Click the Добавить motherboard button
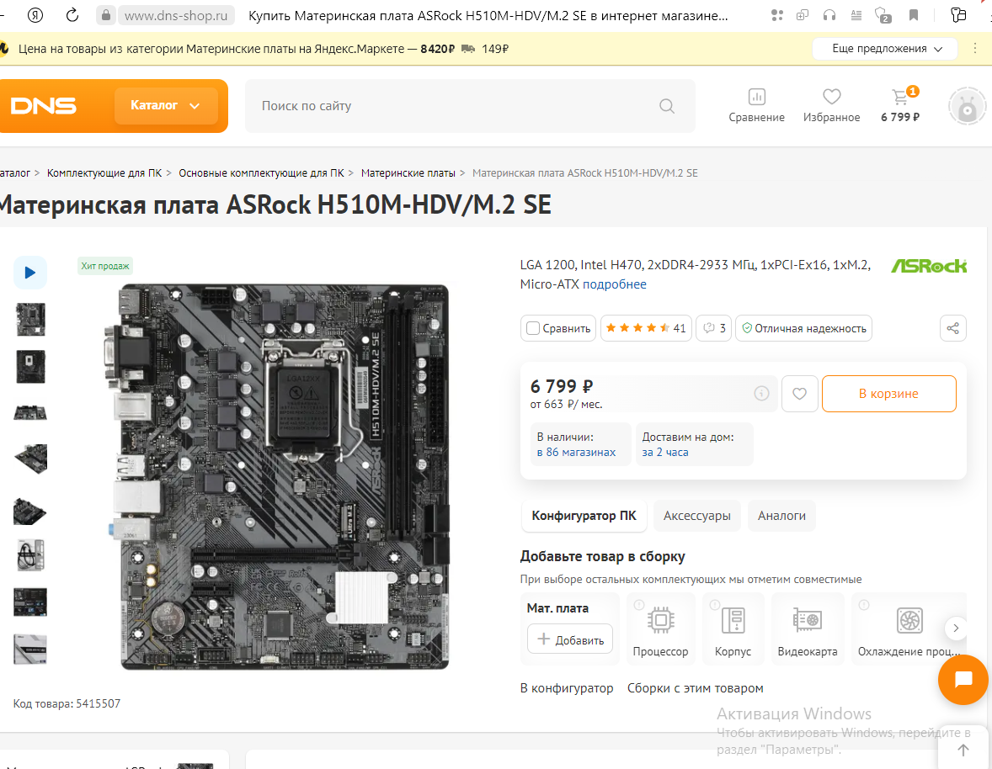 (570, 639)
